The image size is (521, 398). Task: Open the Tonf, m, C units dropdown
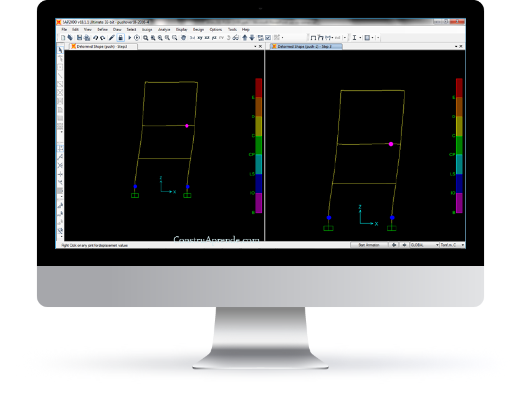(452, 245)
